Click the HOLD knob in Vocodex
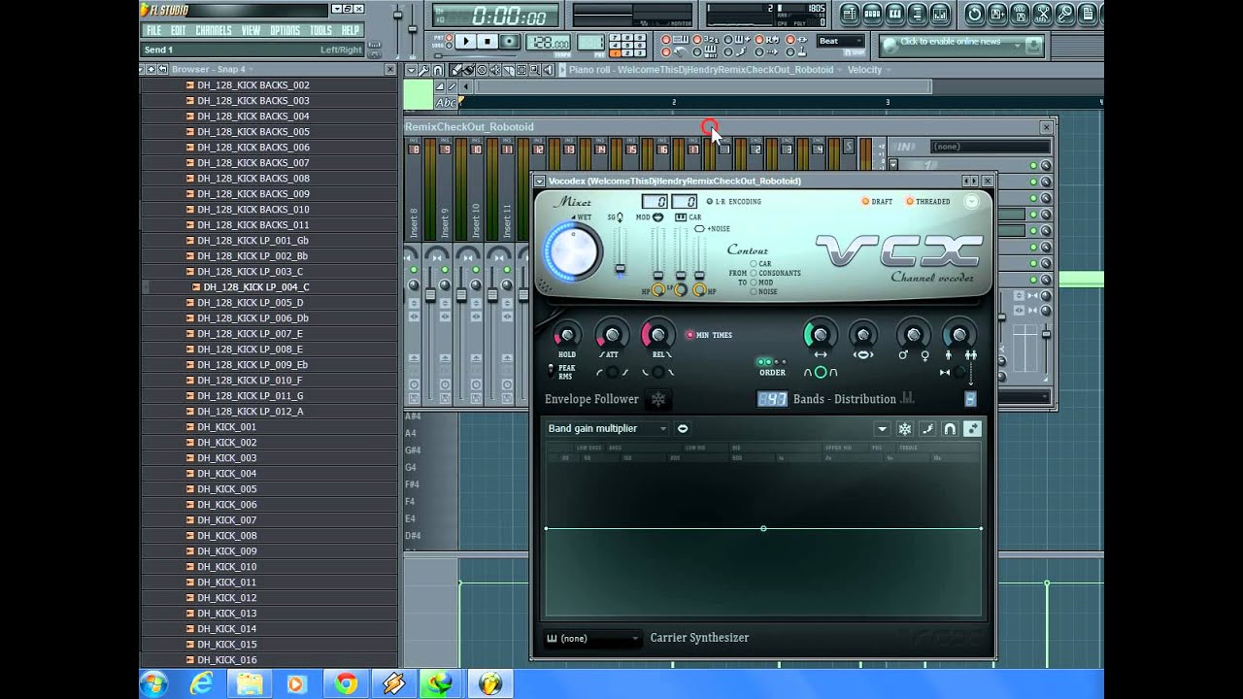The width and height of the screenshot is (1243, 699). click(x=567, y=336)
